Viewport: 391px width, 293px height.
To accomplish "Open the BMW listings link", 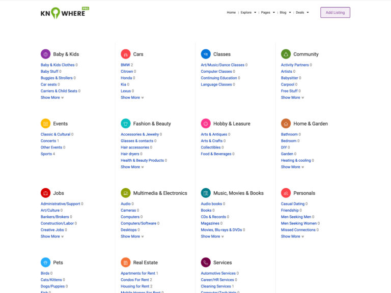I will pos(125,65).
